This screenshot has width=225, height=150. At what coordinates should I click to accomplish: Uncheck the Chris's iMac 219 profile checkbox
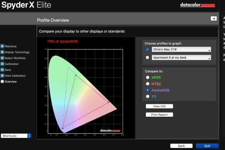click(147, 49)
